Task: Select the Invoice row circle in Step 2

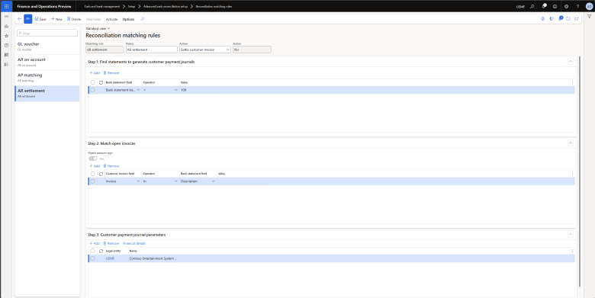Action: tap(92, 181)
